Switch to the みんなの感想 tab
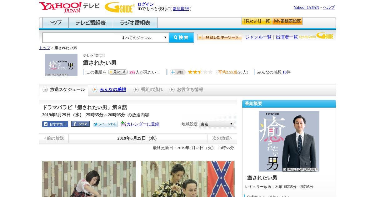Viewport: 375px width, 197px height. [x=113, y=89]
